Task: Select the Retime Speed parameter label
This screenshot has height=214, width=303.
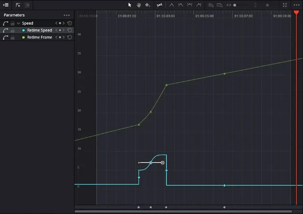Action: [x=40, y=30]
